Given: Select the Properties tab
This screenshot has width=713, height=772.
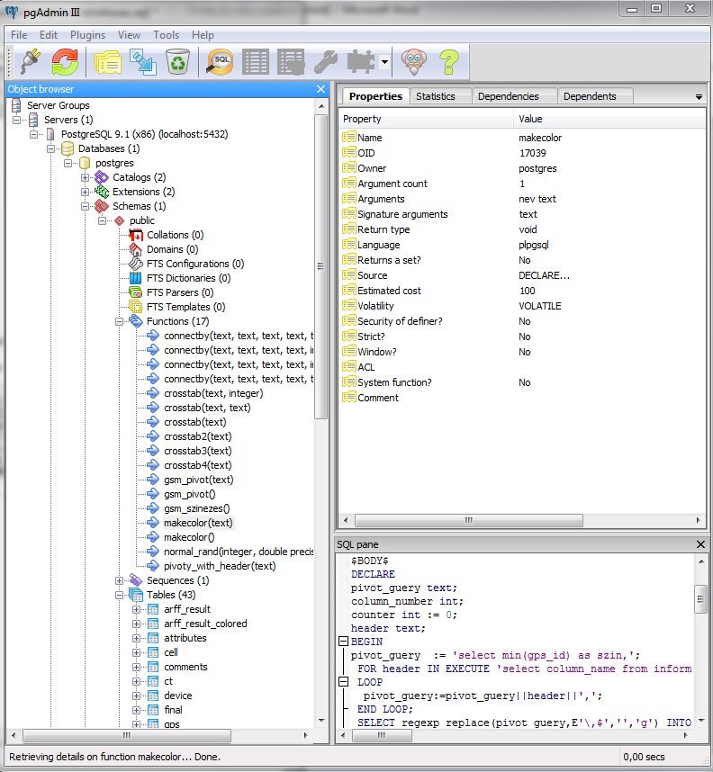Looking at the screenshot, I should click(x=375, y=96).
